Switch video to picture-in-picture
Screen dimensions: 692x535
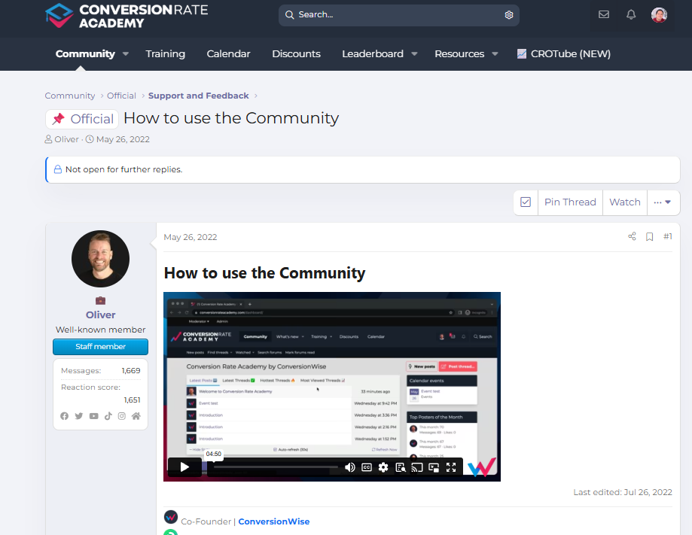[x=434, y=467]
